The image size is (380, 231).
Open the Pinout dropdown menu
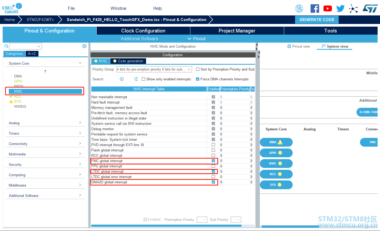pyautogui.click(x=197, y=39)
